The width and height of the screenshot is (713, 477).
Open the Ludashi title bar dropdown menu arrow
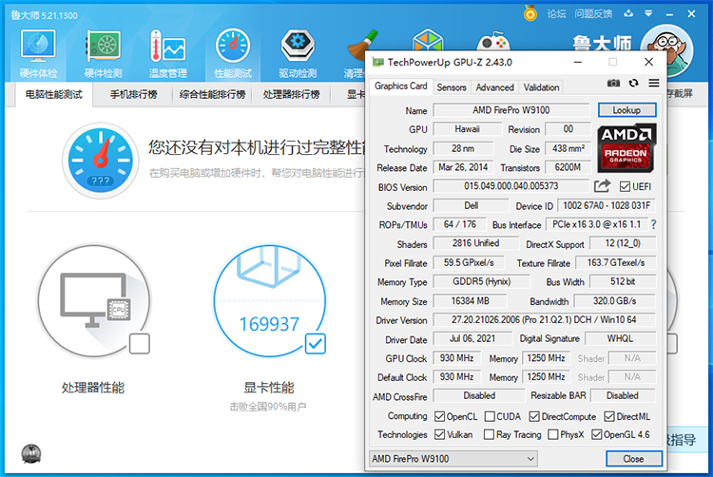tap(648, 13)
